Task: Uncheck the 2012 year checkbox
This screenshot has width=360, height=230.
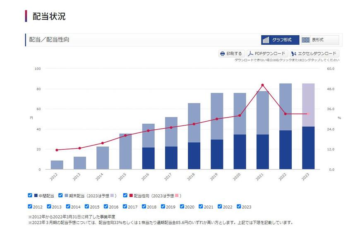Action: coord(30,206)
